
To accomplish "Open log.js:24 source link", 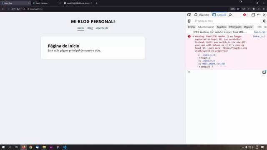I will [259, 32].
